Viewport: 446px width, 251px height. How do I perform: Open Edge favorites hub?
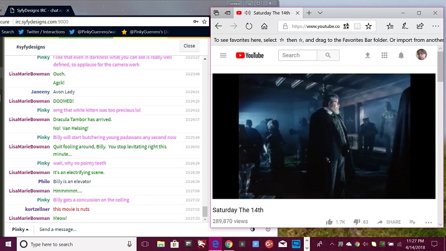click(x=390, y=26)
